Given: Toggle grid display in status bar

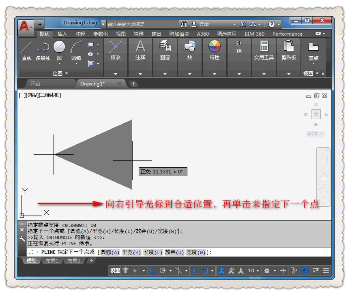Looking at the screenshot, I should [127, 271].
